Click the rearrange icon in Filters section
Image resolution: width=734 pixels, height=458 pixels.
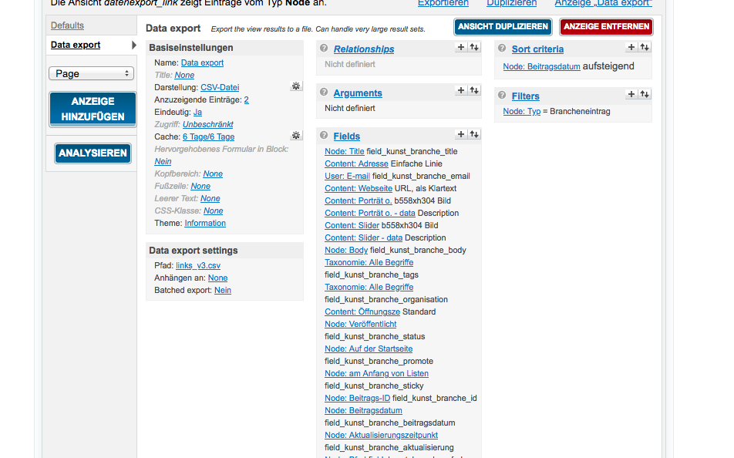645,94
